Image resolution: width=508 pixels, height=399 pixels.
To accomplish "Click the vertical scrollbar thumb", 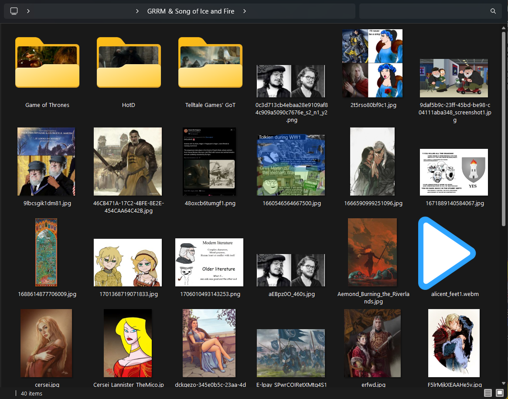I will click(504, 129).
